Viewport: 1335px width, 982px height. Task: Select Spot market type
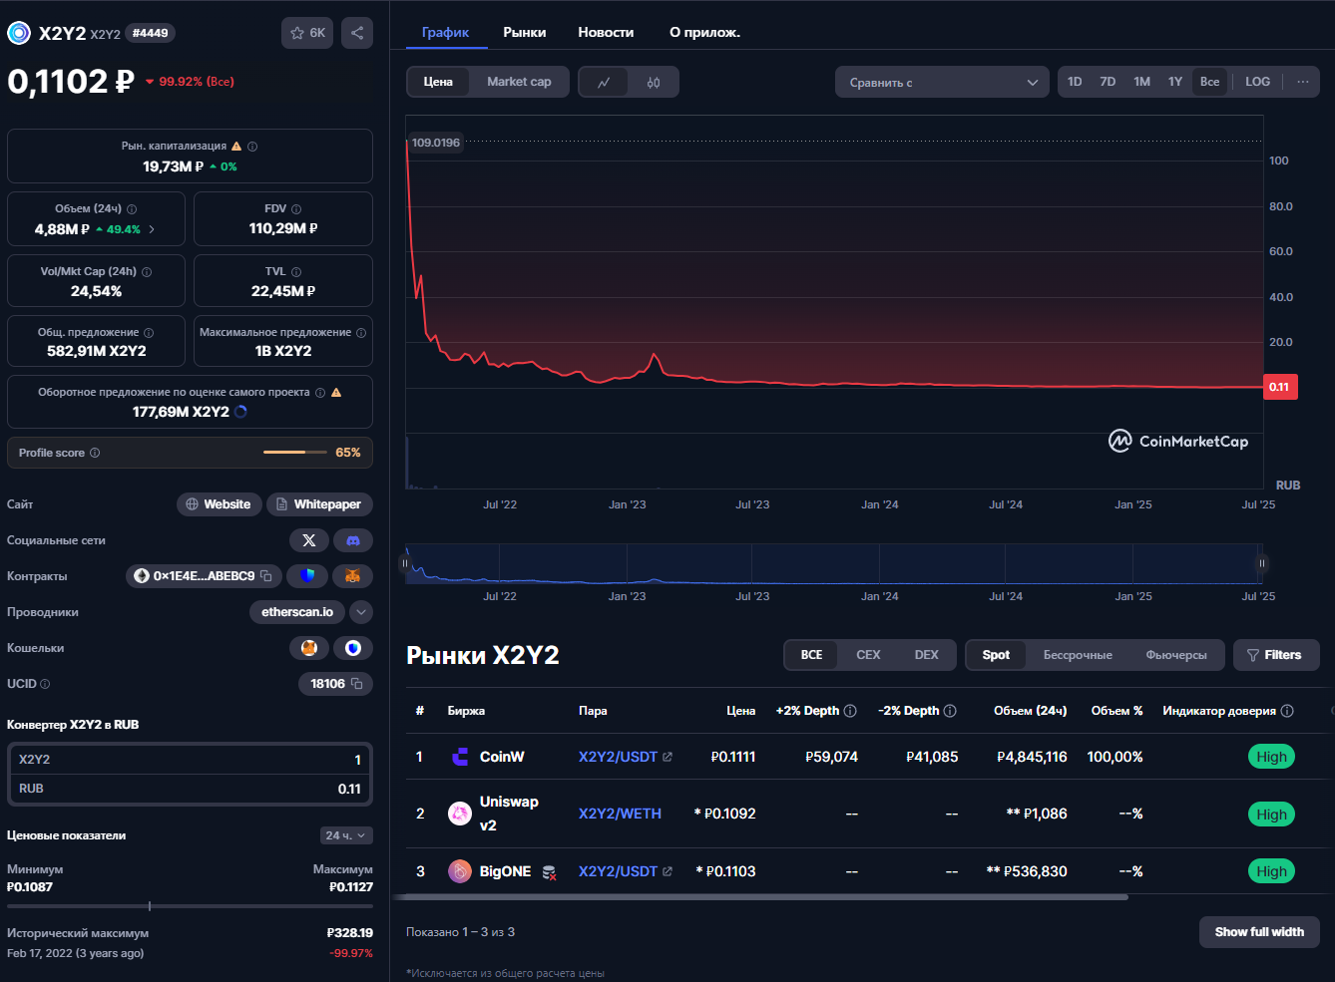(996, 655)
